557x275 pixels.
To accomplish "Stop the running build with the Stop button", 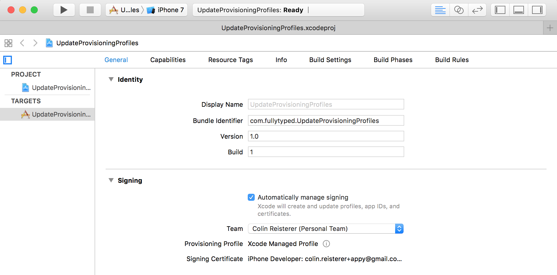I will click(x=90, y=10).
